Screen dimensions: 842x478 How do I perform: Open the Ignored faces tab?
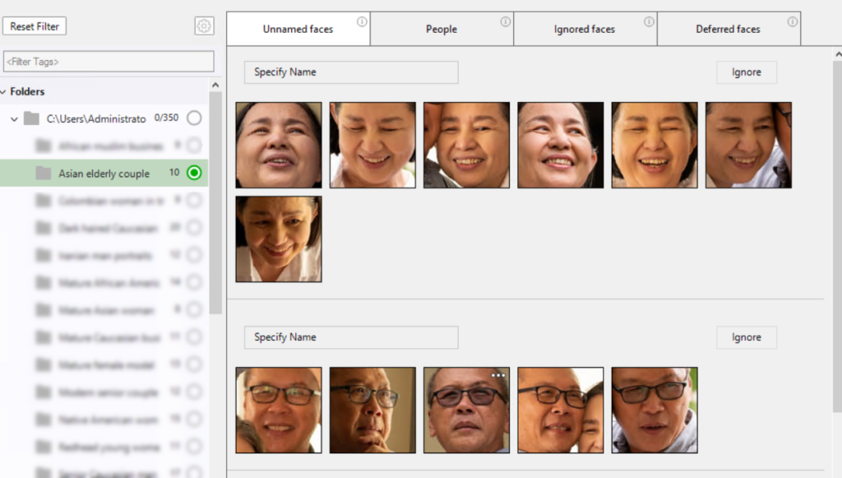pyautogui.click(x=584, y=29)
